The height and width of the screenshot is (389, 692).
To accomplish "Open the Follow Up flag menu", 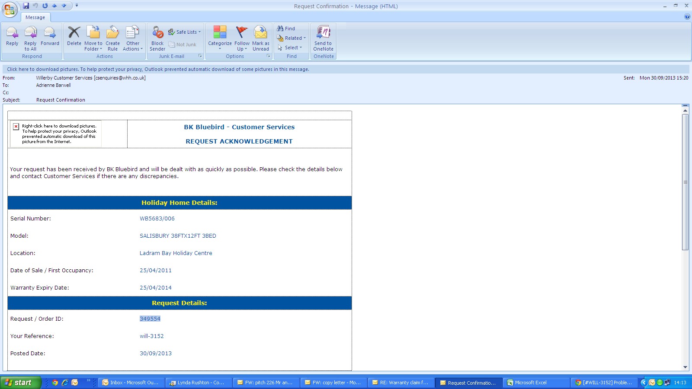I will tap(242, 38).
